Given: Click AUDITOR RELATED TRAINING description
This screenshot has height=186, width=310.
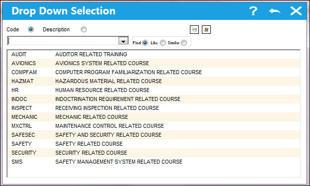Looking at the screenshot, I should pyautogui.click(x=91, y=54).
